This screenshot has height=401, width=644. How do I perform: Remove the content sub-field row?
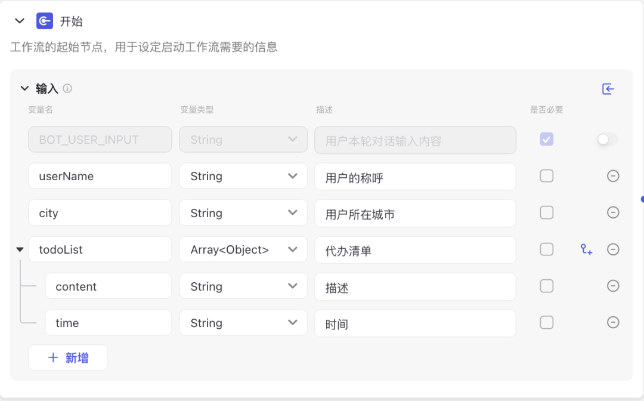[613, 286]
